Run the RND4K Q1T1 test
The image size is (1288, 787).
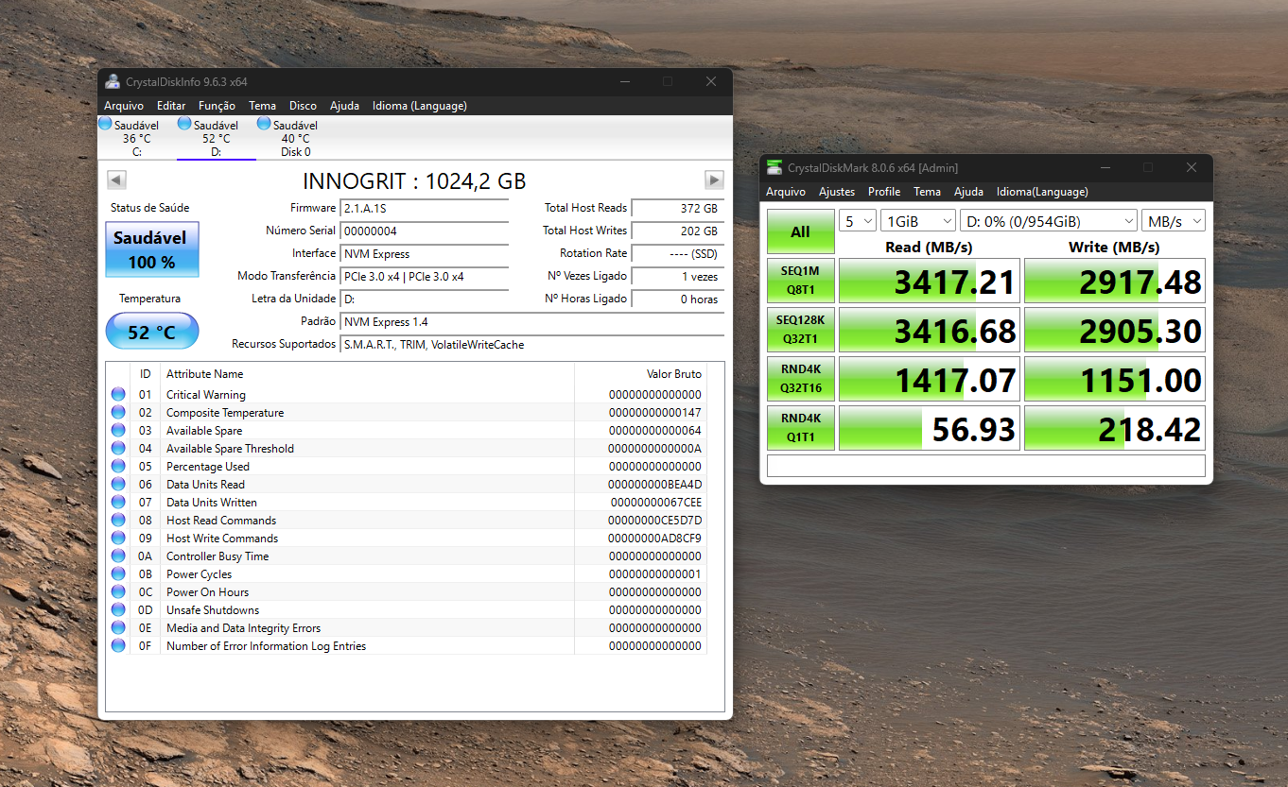click(800, 428)
